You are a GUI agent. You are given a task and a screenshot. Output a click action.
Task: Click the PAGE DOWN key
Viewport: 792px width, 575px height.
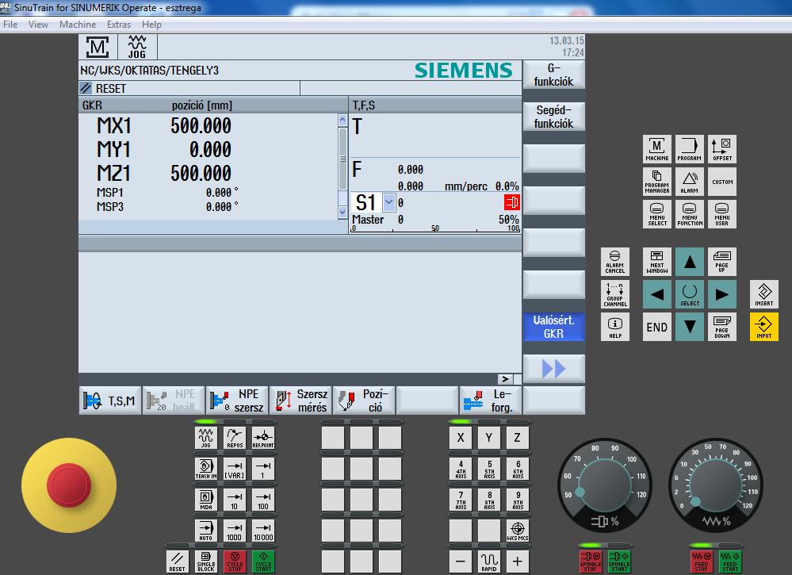pyautogui.click(x=721, y=327)
